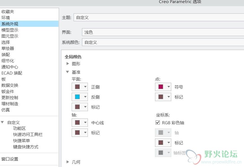244x167 pixels.
Task: Open 钣金件 options
Action: (x=8, y=92)
